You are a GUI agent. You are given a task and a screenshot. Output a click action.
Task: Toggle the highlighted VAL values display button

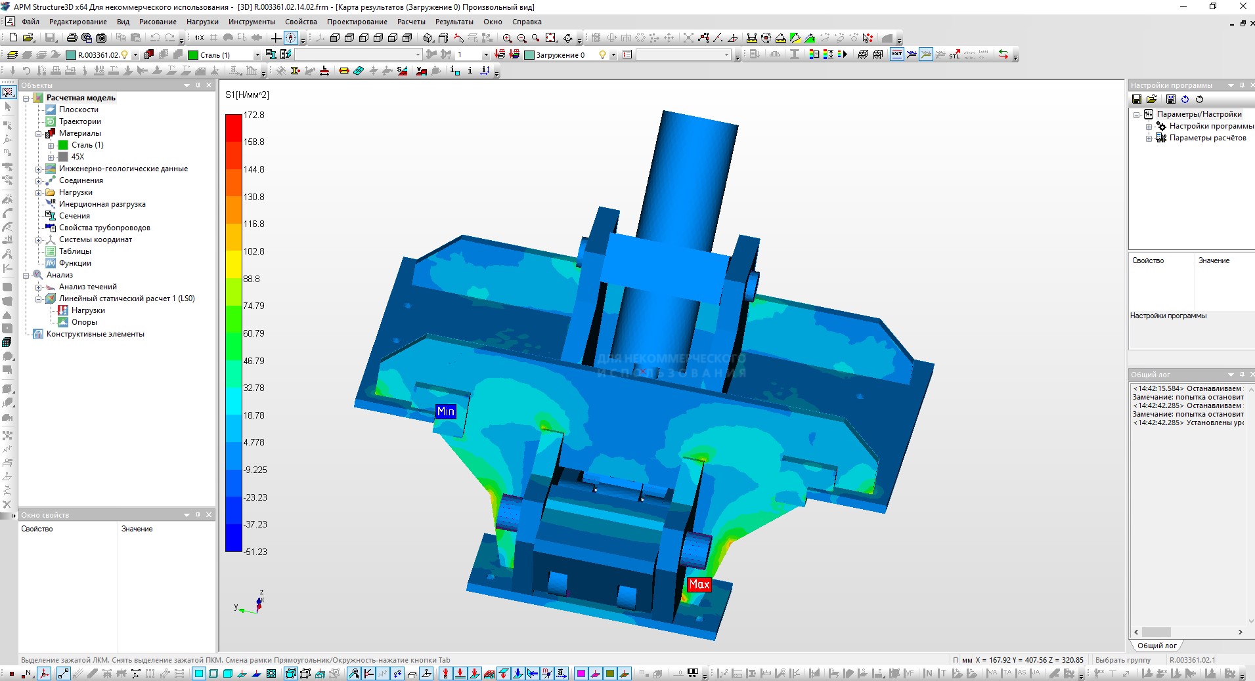[x=926, y=55]
